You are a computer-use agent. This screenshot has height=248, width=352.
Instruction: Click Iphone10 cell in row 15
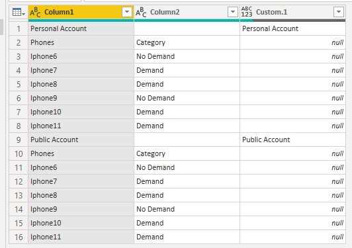coord(81,224)
